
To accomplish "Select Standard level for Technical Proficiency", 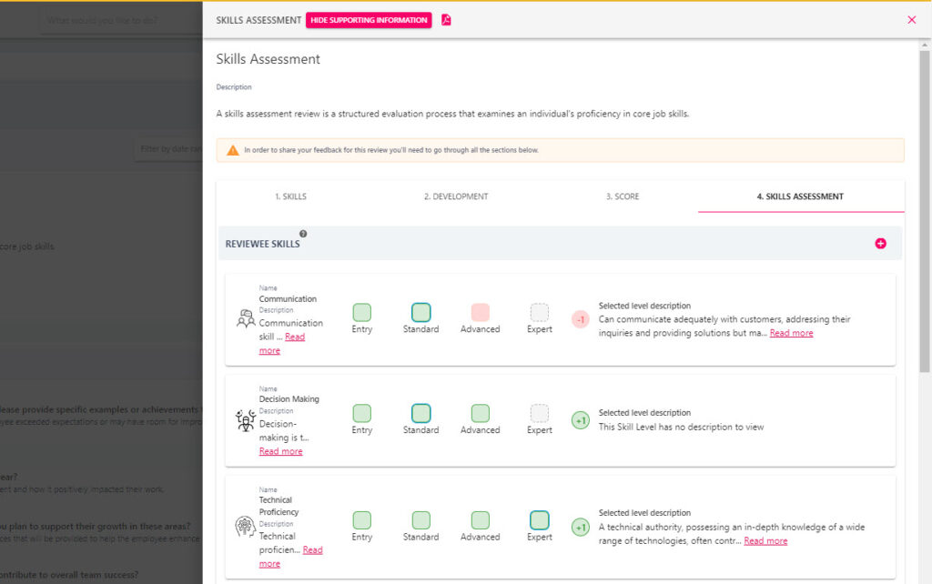I will (x=420, y=520).
